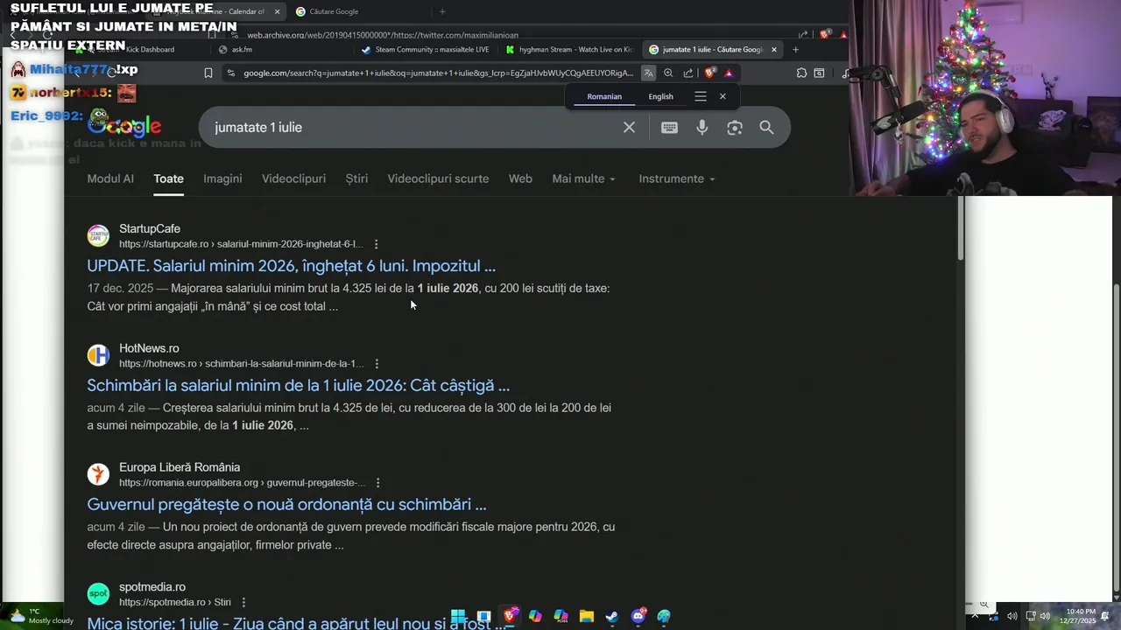Viewport: 1121px width, 630px height.
Task: Open Guvernul pregătește o nouă ordonanță result
Action: [x=286, y=505]
